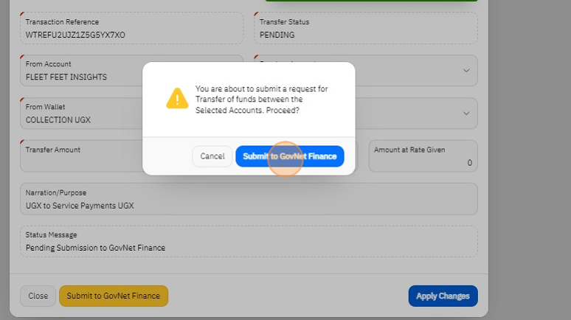Click the Pending Submission to GovNet Finance text

click(x=95, y=248)
